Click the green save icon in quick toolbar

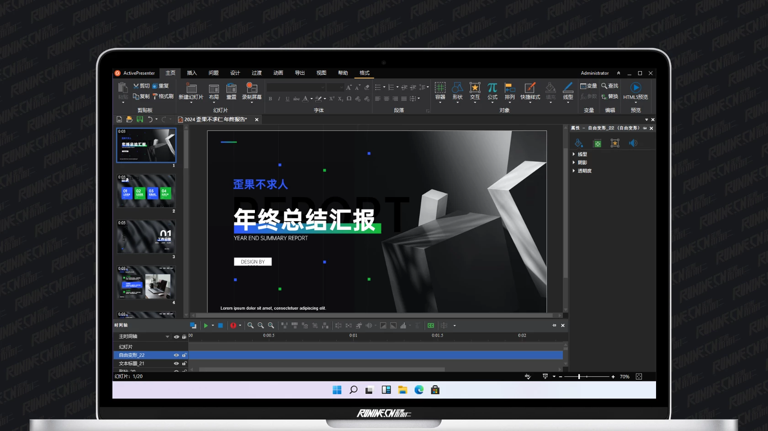pyautogui.click(x=140, y=119)
